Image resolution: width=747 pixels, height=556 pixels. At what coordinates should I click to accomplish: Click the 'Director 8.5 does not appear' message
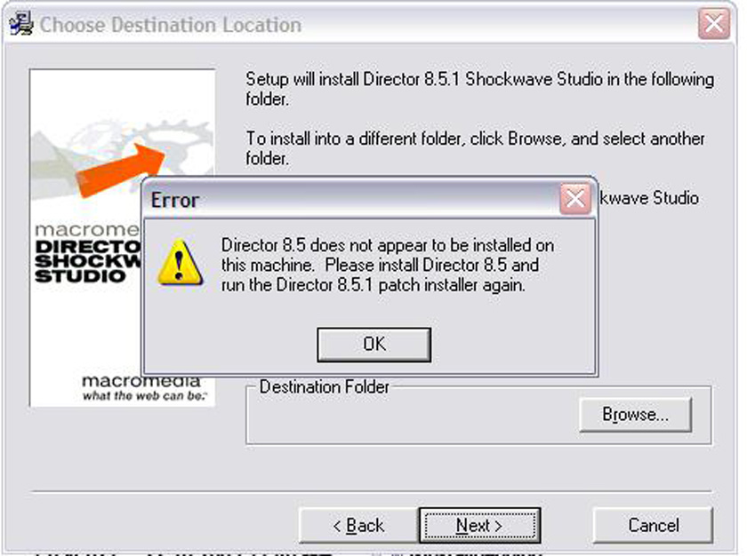click(388, 265)
